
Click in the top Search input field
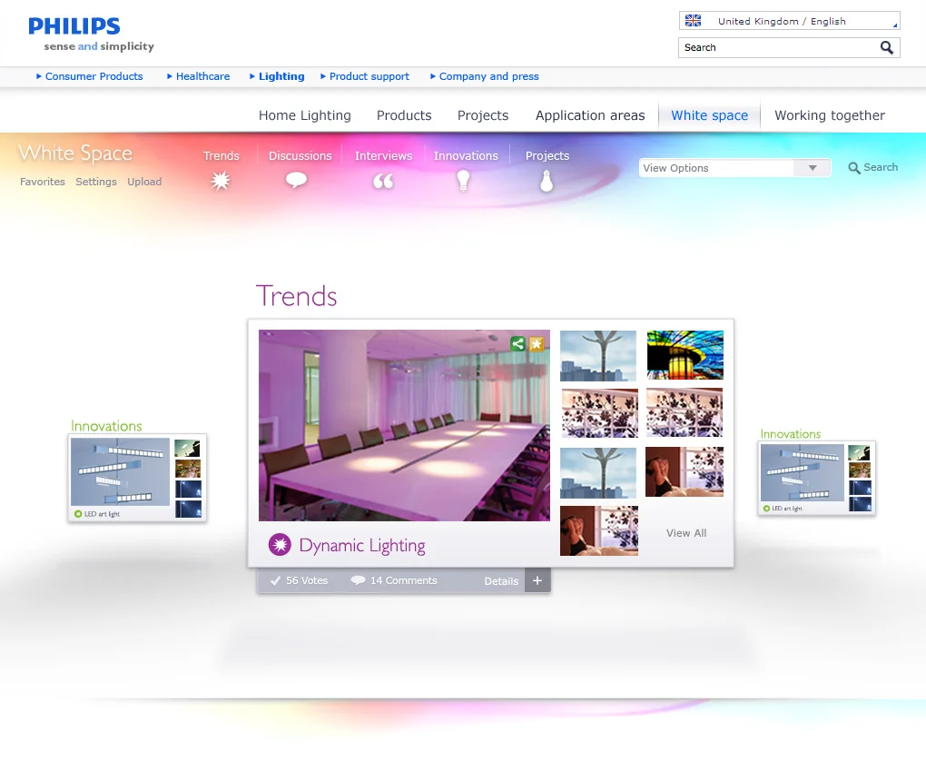[778, 47]
